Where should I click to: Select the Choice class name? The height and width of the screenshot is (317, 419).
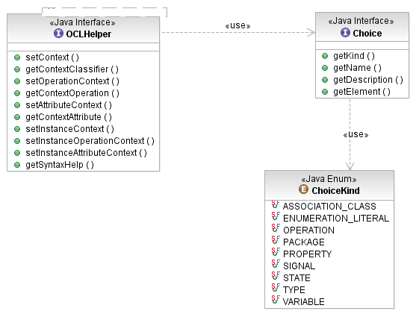click(367, 34)
